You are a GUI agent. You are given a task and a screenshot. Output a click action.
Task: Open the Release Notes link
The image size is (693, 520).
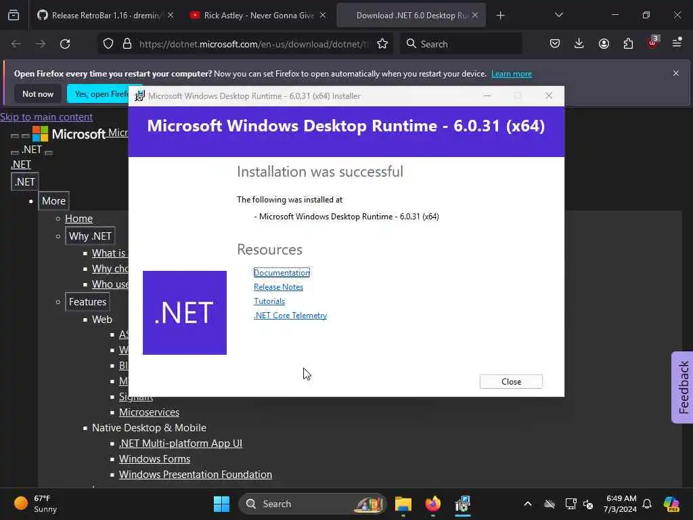pos(278,287)
